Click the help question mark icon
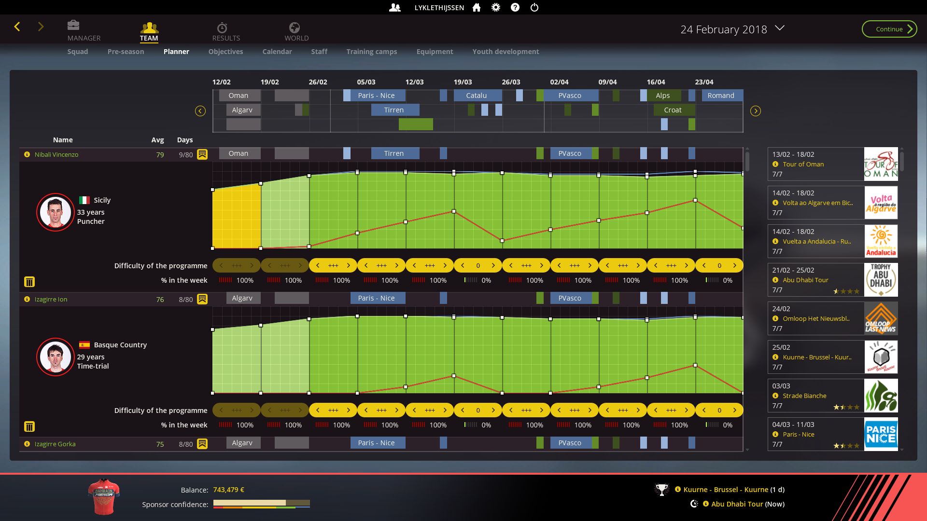Screen dimensions: 927x521 (x=515, y=8)
